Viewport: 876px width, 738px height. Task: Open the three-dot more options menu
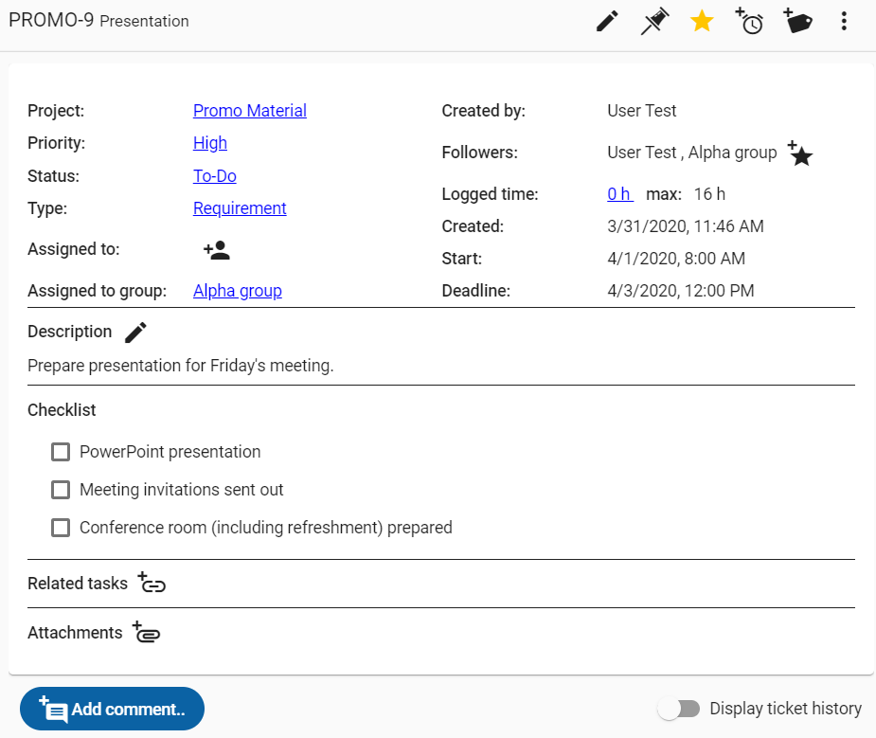click(x=844, y=21)
